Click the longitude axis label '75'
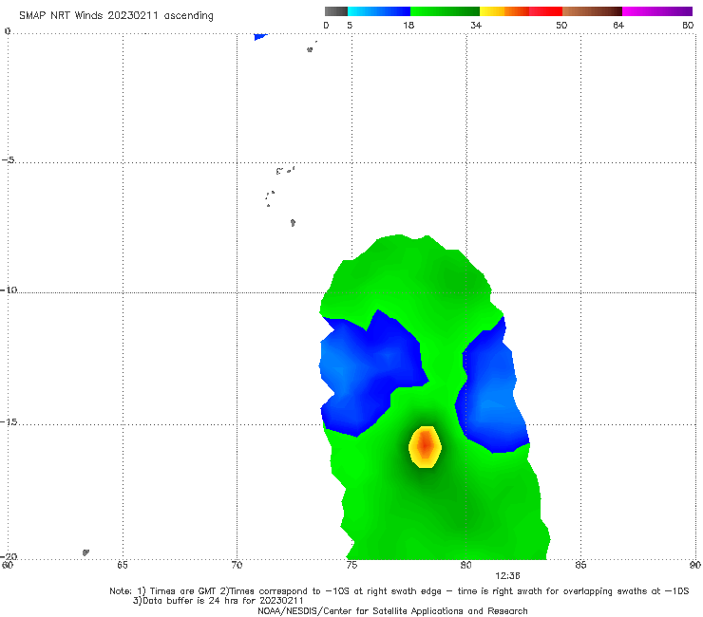The height and width of the screenshot is (617, 703). pos(351,565)
